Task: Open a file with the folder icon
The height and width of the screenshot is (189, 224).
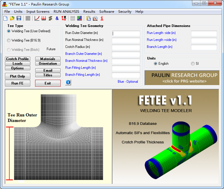Action: pos(12,18)
